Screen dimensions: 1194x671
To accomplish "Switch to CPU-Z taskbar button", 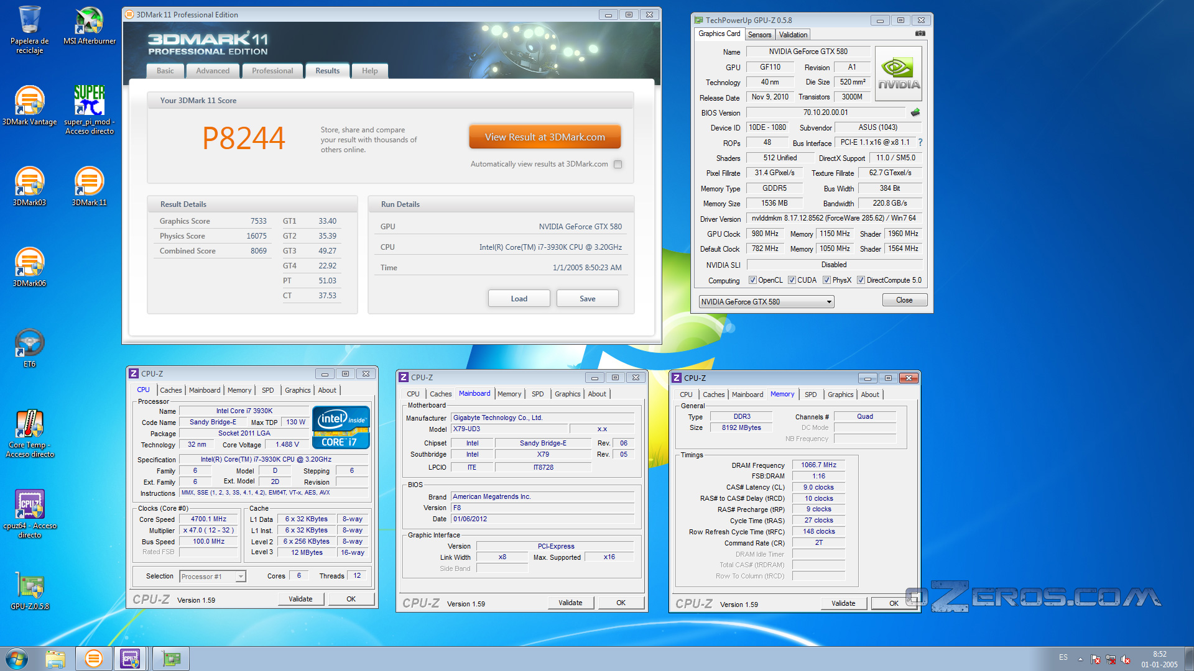I will pos(131,659).
